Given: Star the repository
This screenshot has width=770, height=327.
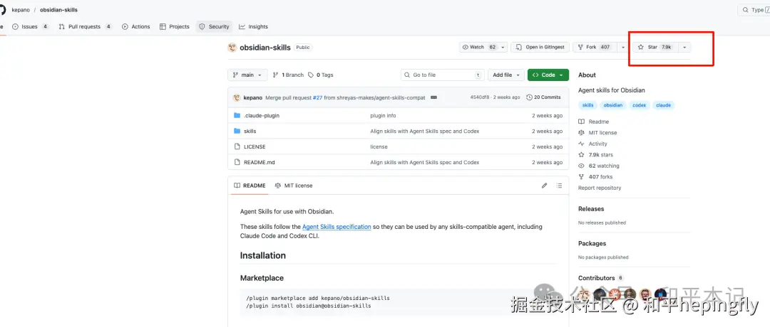Looking at the screenshot, I should point(655,47).
